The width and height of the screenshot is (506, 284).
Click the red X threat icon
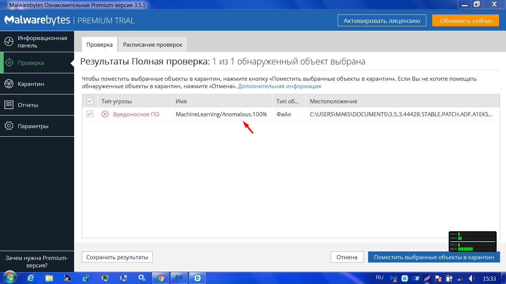coord(105,114)
